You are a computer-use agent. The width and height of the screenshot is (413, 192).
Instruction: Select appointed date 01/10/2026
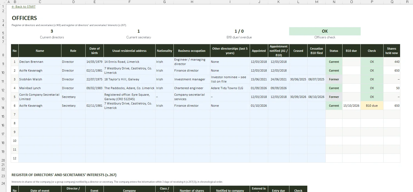tap(259, 106)
